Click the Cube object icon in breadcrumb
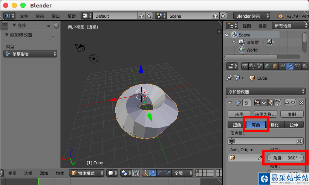This screenshot has height=185, width=309. [252, 78]
